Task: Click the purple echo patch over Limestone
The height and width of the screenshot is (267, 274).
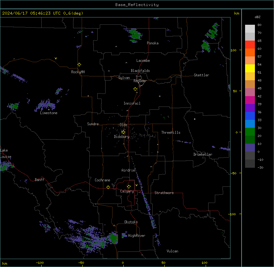Action: (x=45, y=105)
